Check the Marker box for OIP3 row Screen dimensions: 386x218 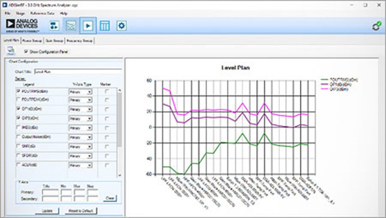point(107,118)
